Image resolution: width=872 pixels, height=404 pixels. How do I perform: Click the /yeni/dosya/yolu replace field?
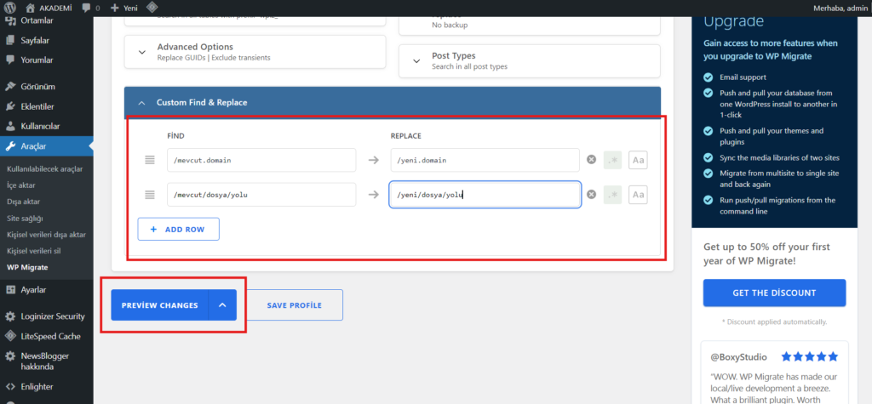tap(485, 195)
